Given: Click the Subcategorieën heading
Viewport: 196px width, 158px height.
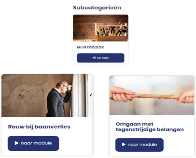Looking at the screenshot, I should pyautogui.click(x=97, y=8).
